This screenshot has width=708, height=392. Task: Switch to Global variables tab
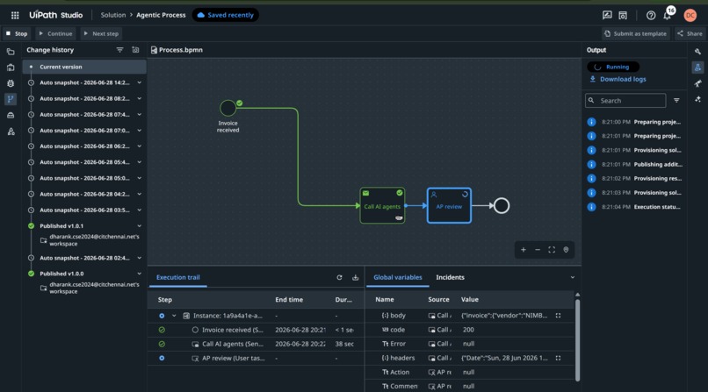(x=398, y=277)
